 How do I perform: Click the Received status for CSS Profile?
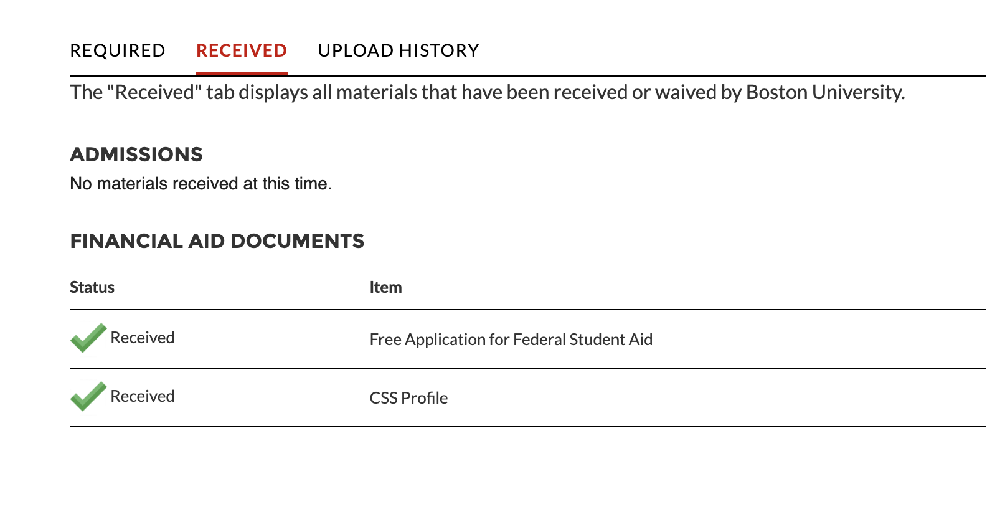(143, 396)
